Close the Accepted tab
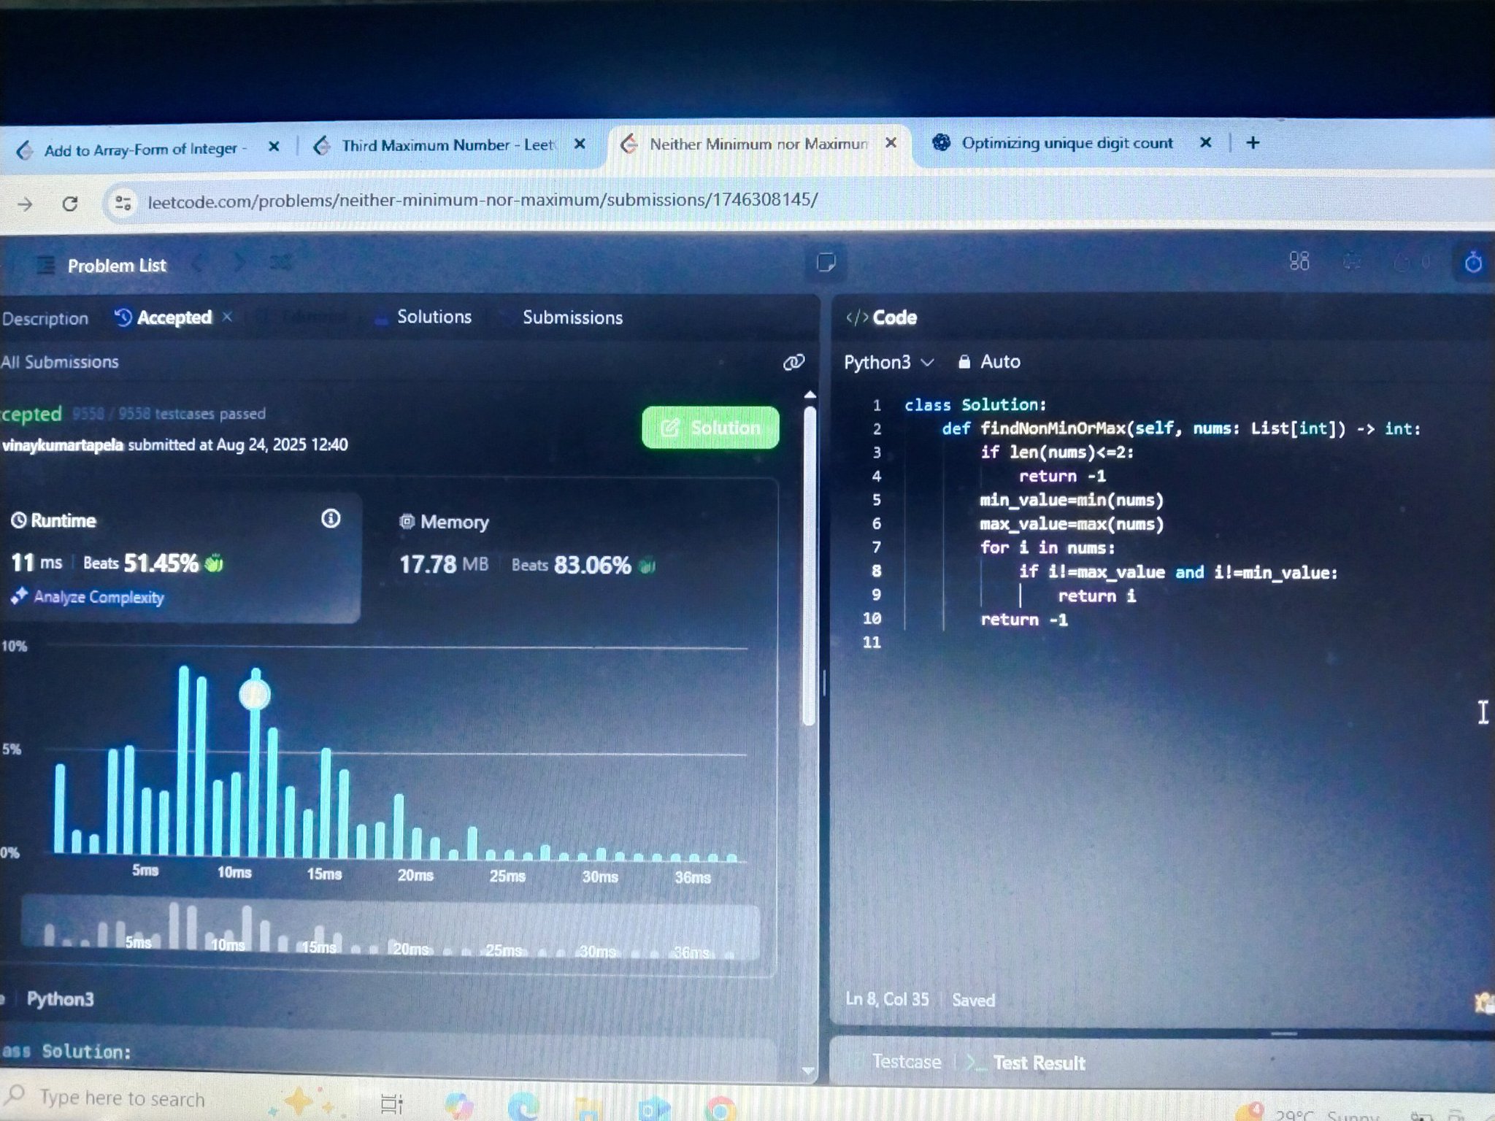 [x=228, y=317]
